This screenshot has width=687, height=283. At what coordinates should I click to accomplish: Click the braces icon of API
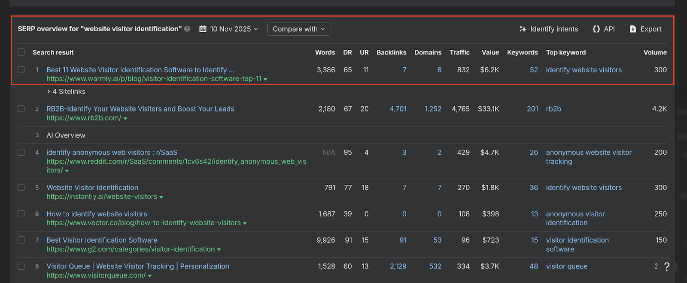coord(596,29)
